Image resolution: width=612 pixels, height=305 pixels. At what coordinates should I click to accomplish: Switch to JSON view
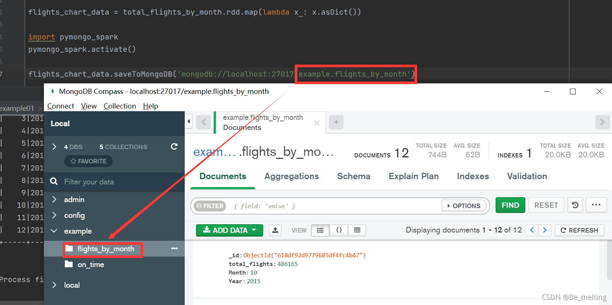tap(339, 230)
